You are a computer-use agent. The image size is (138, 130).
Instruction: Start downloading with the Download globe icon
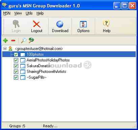coord(60,24)
